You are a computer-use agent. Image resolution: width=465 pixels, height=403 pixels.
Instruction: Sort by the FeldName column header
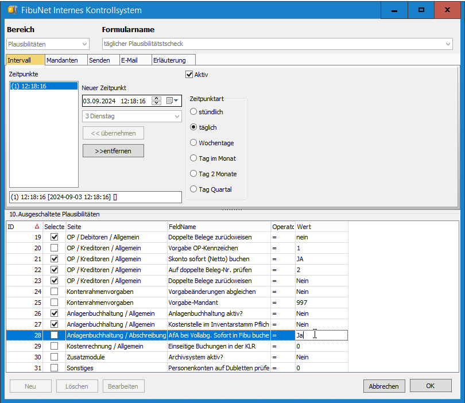[219, 227]
